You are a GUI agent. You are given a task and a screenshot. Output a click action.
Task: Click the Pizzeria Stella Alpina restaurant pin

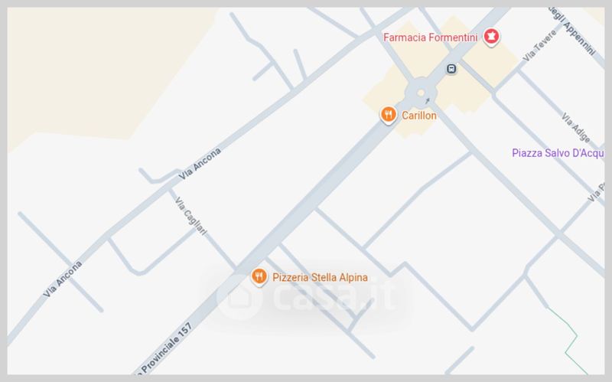pyautogui.click(x=259, y=277)
